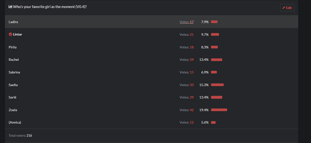Select the Rachel poll option
Screen dimensions: 311x143
pyautogui.click(x=152, y=60)
